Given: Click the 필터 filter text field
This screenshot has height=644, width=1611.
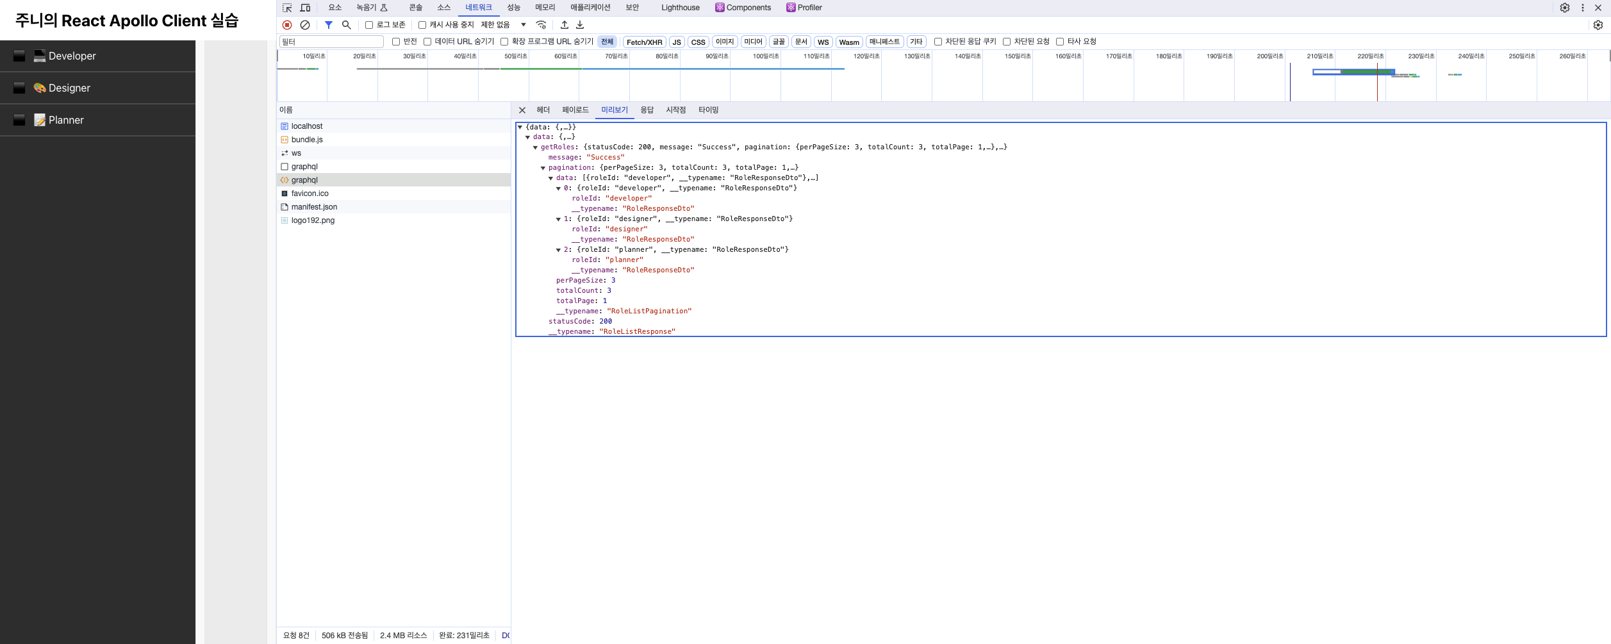Looking at the screenshot, I should click(331, 42).
